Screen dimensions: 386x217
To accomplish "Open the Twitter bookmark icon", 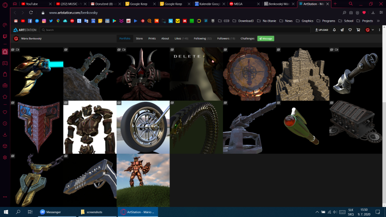I will tap(51, 21).
